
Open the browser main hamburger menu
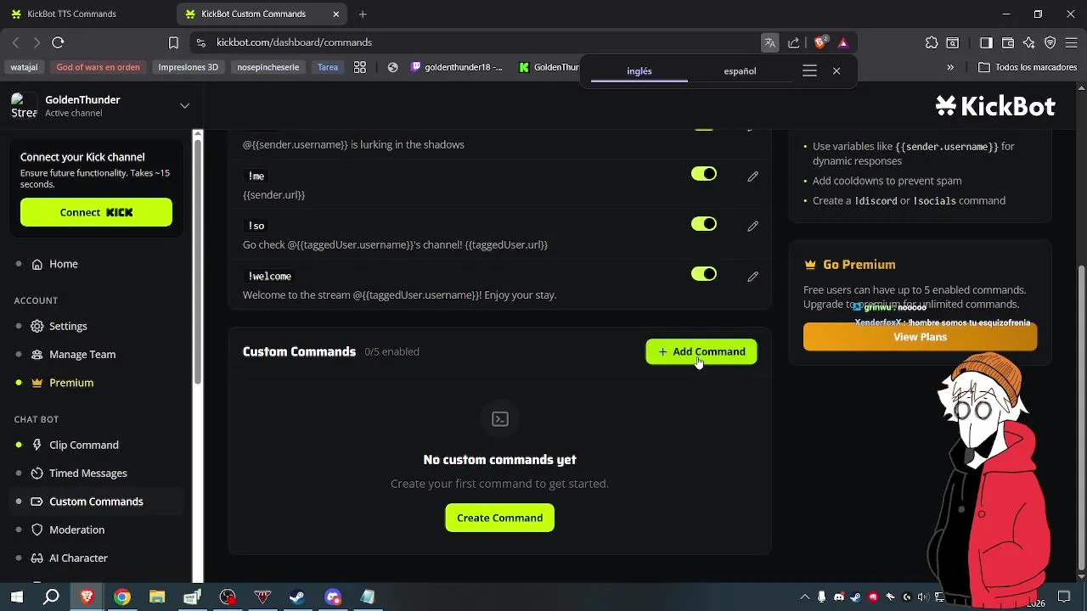(1072, 42)
